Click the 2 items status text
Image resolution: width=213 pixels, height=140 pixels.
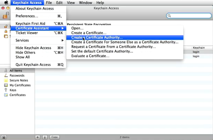pyautogui.click(x=124, y=137)
